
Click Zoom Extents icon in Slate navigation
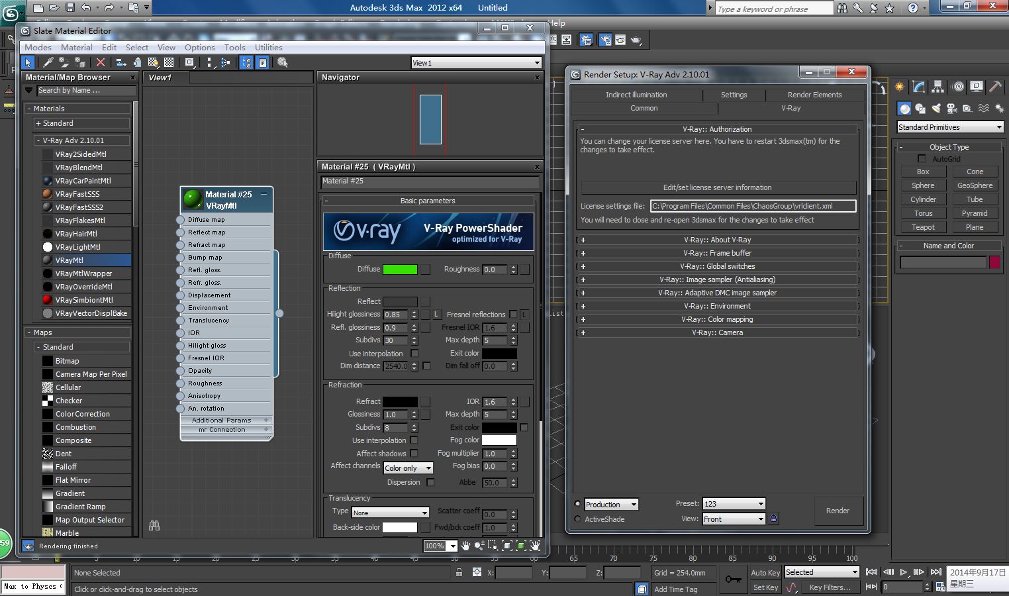pyautogui.click(x=507, y=546)
